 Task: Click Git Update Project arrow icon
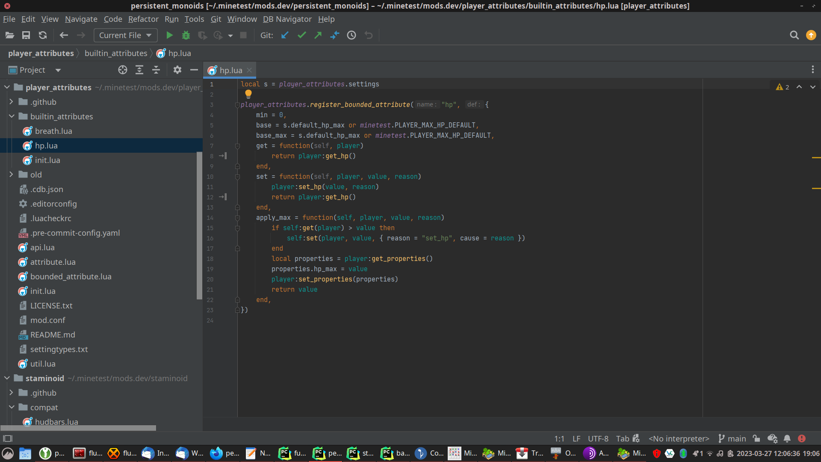click(285, 35)
